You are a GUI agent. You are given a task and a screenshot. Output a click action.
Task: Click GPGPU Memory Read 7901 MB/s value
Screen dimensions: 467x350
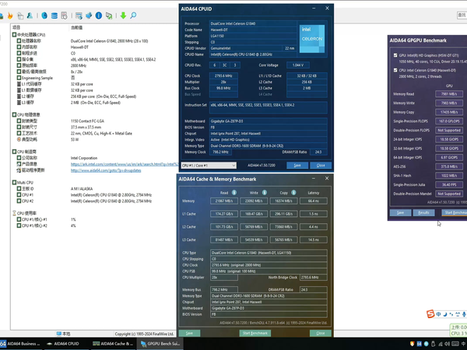point(449,94)
